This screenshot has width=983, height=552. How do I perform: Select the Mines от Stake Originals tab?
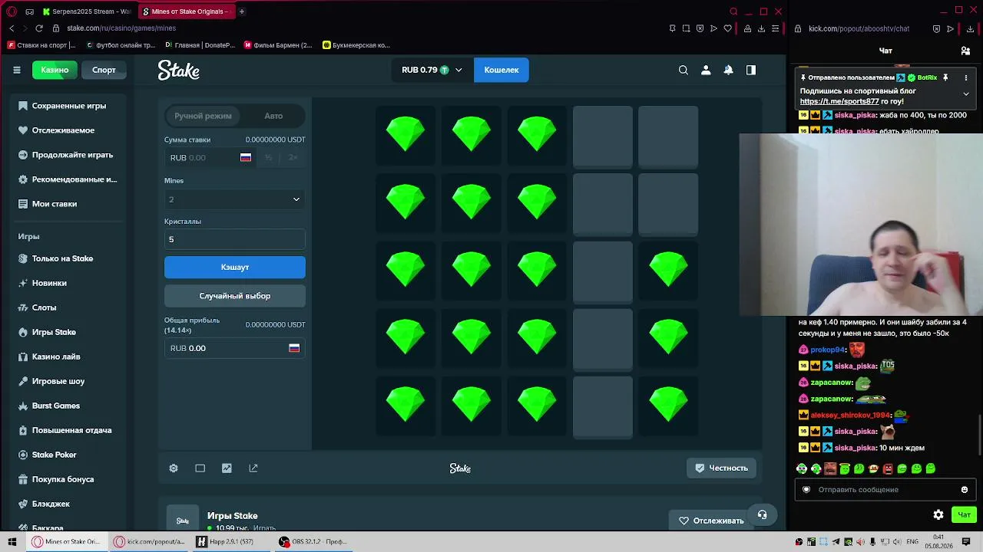click(187, 11)
